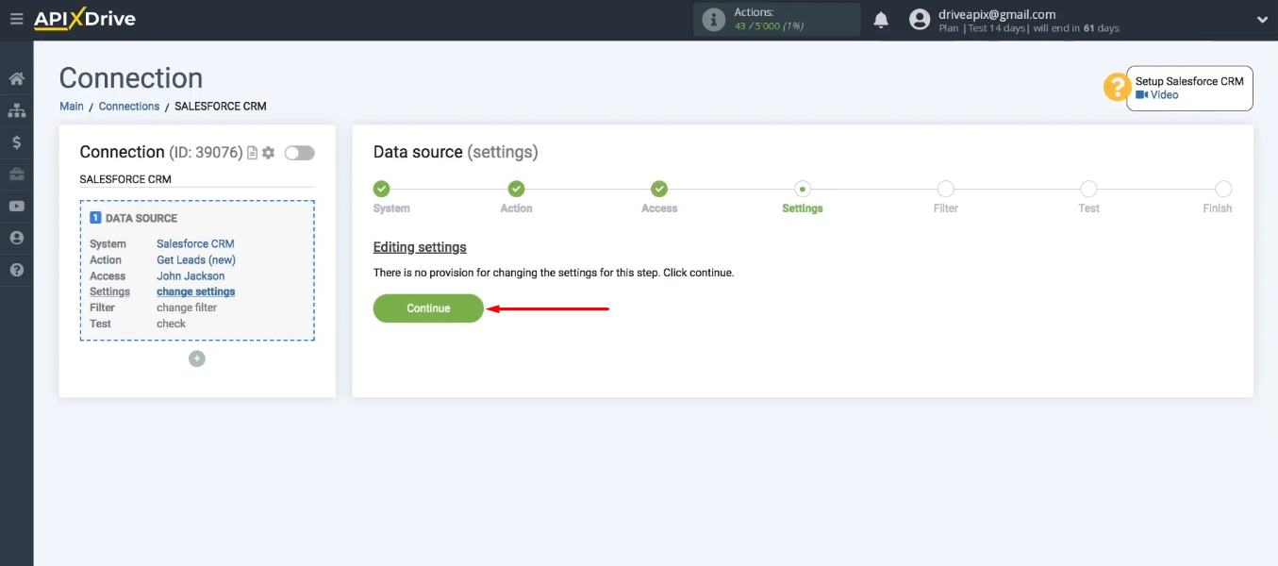The width and height of the screenshot is (1278, 566).
Task: Open notifications via the bell icon
Action: 881,19
